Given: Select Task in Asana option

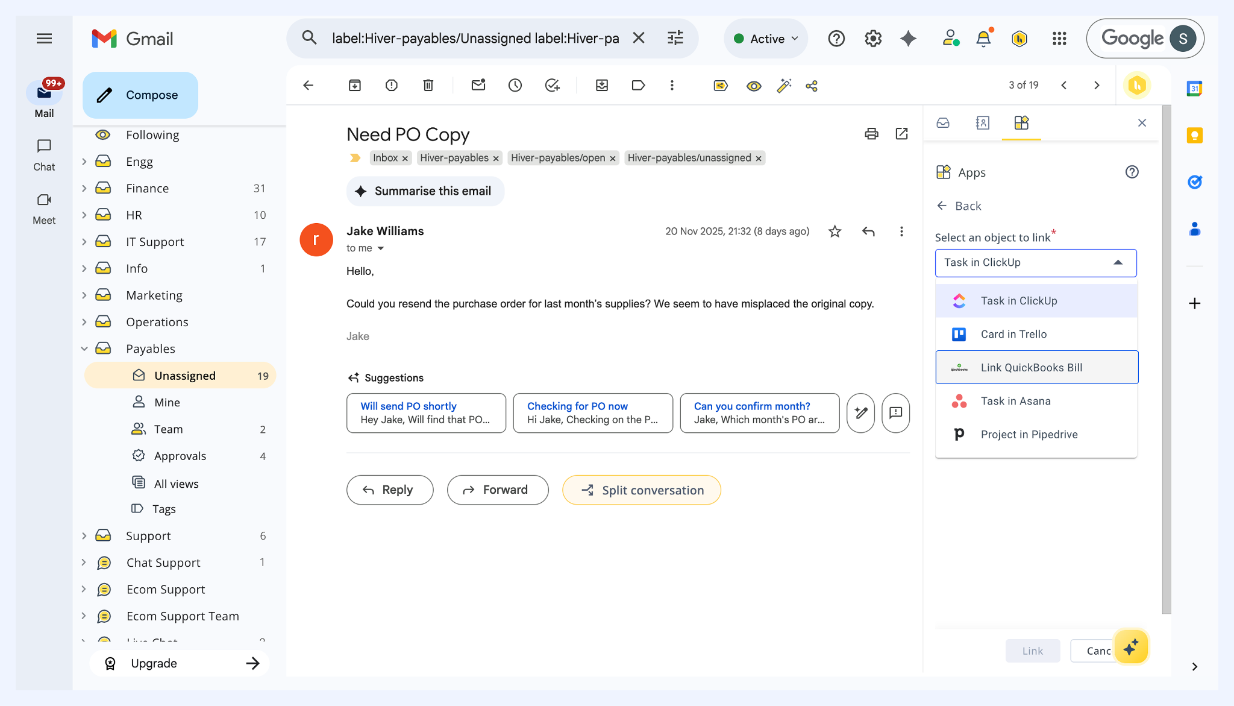Looking at the screenshot, I should tap(1036, 401).
